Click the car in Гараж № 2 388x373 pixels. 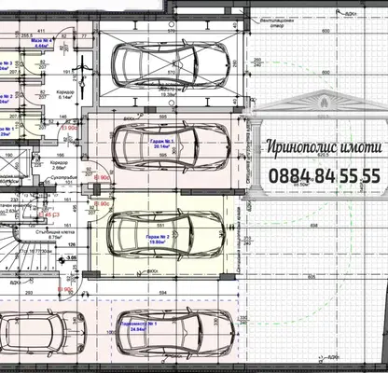pos(166,234)
